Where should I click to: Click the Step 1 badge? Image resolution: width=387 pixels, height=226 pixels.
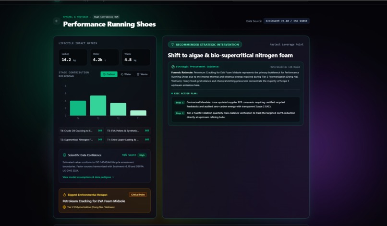point(180,103)
